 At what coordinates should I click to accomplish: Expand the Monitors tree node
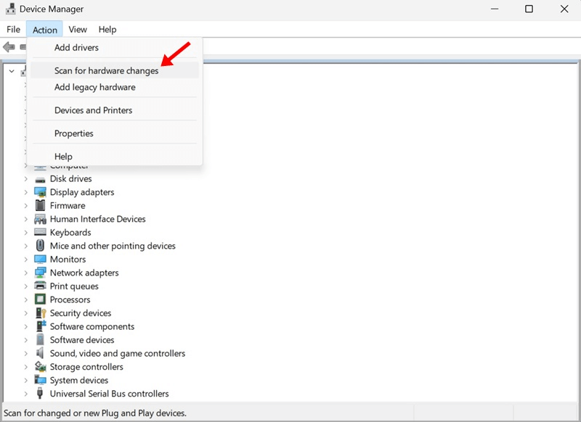(x=25, y=260)
